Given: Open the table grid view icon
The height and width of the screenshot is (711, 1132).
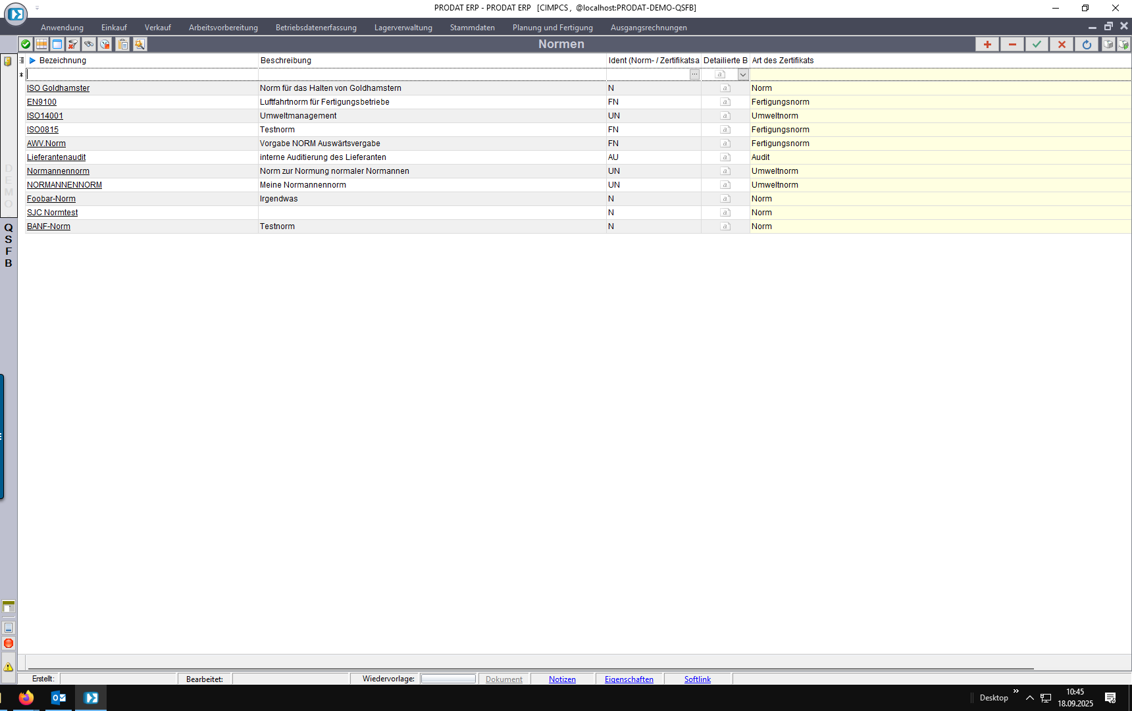Looking at the screenshot, I should click(41, 44).
